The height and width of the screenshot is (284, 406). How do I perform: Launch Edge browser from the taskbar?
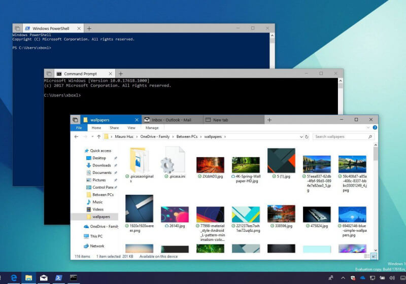pyautogui.click(x=14, y=277)
